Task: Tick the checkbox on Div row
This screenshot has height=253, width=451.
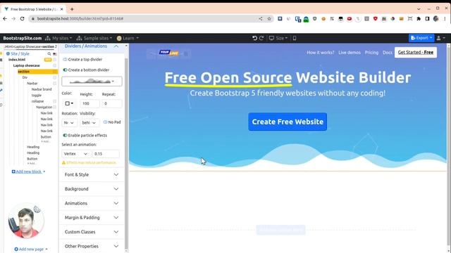Action: (55, 77)
